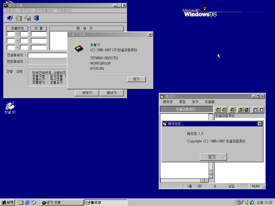Click the pen tray icon
The width and height of the screenshot is (275, 206).
243,203
